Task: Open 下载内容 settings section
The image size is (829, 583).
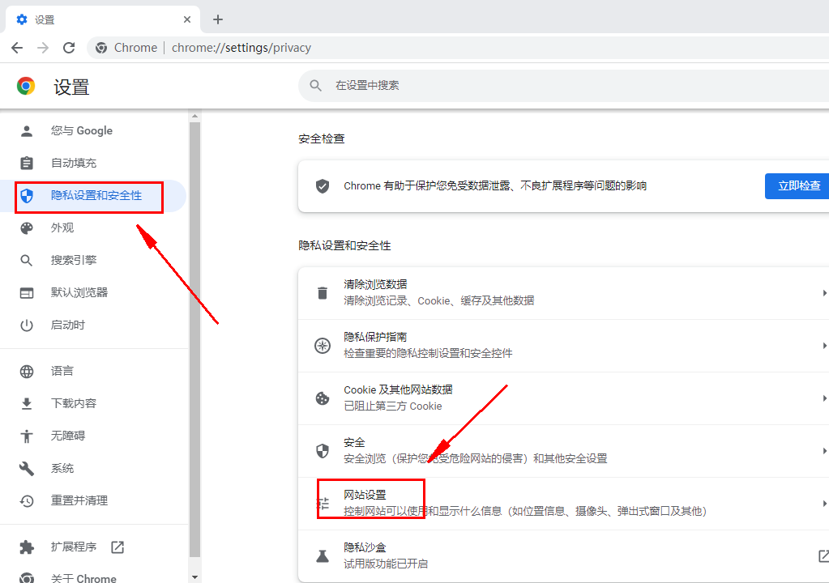Action: click(93, 403)
